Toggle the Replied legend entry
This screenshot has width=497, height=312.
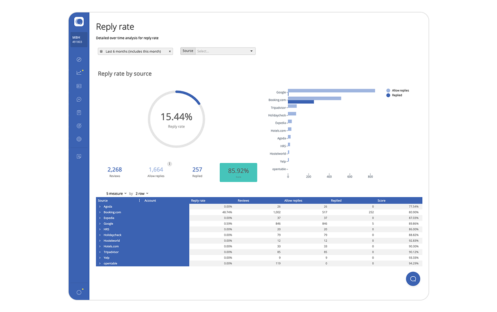coord(396,95)
